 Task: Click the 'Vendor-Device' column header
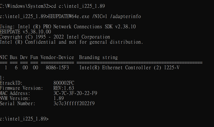(57, 57)
